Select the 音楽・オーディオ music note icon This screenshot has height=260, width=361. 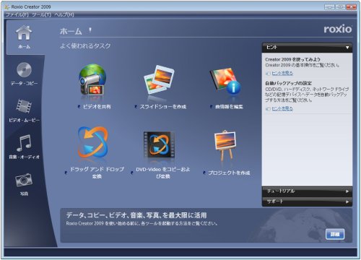(x=24, y=142)
